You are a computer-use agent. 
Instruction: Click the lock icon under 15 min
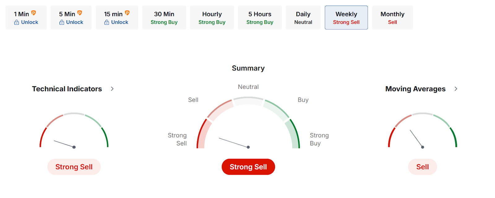tap(107, 22)
